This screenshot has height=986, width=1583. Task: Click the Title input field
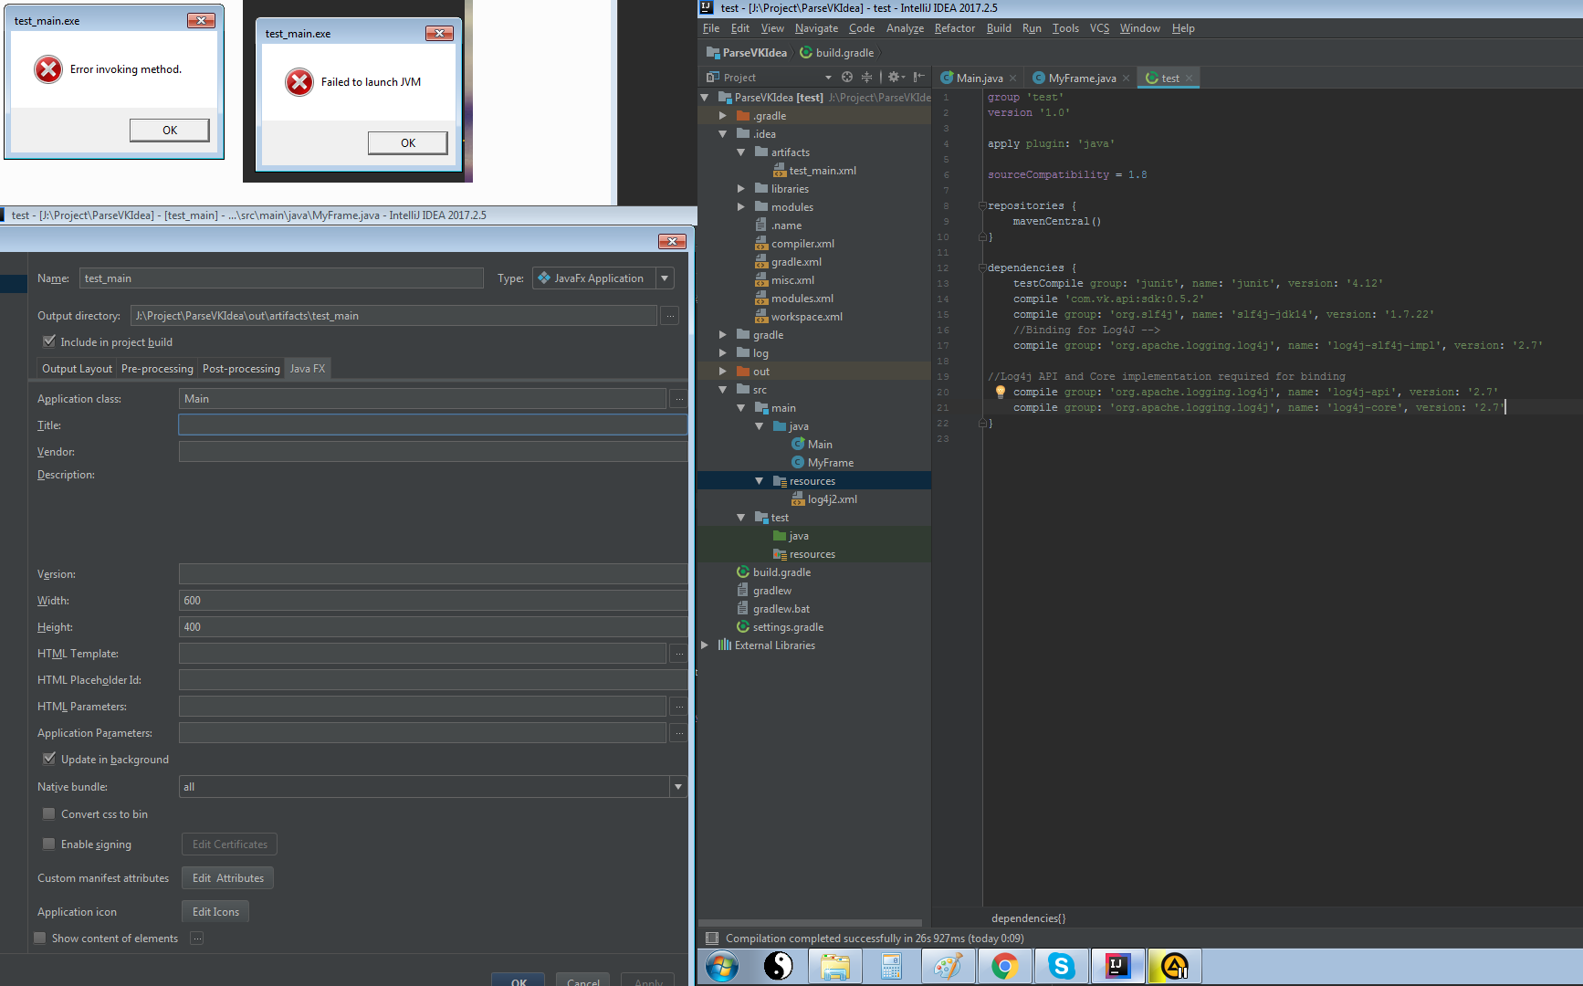pyautogui.click(x=433, y=425)
